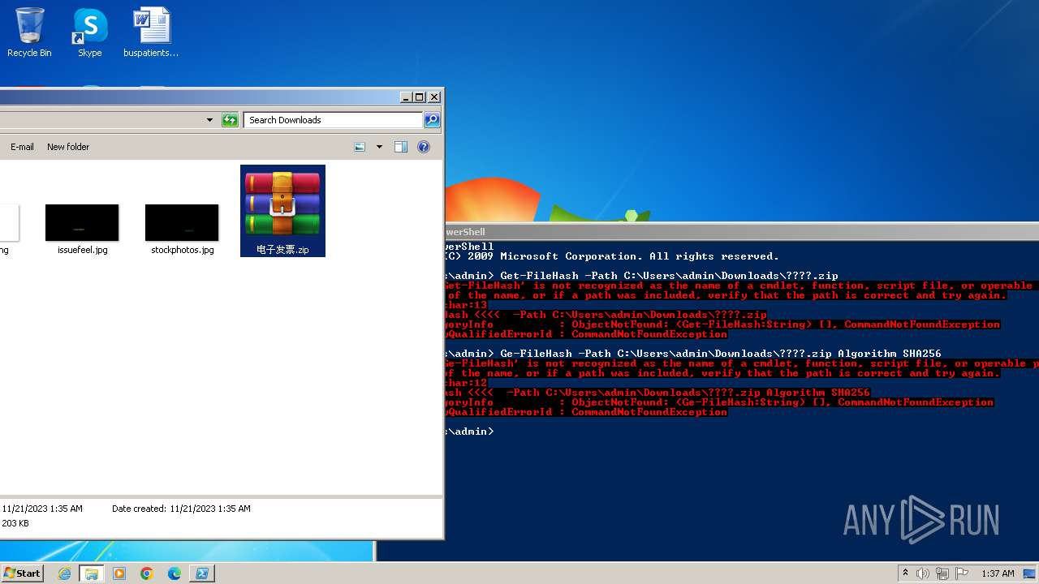This screenshot has width=1039, height=584.
Task: Open the buspatients Word document icon
Action: (x=151, y=32)
